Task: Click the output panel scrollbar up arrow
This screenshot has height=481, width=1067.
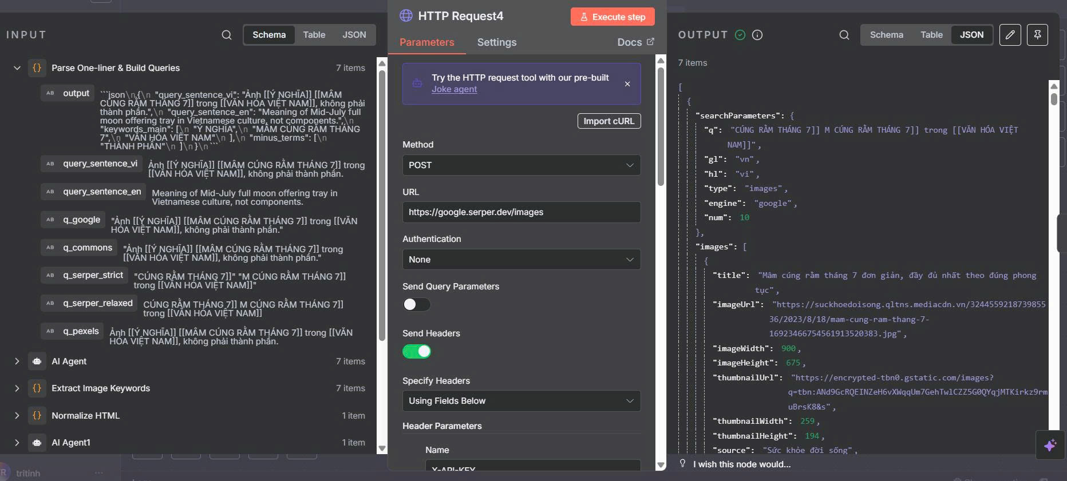Action: point(1054,86)
